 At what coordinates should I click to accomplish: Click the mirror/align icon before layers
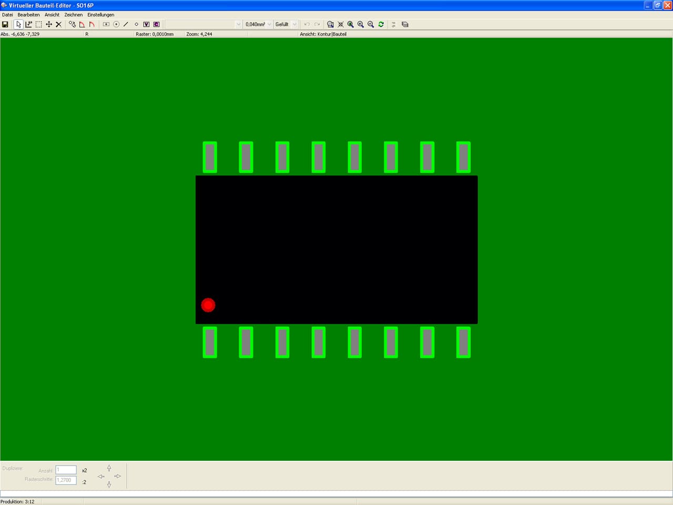coord(394,24)
